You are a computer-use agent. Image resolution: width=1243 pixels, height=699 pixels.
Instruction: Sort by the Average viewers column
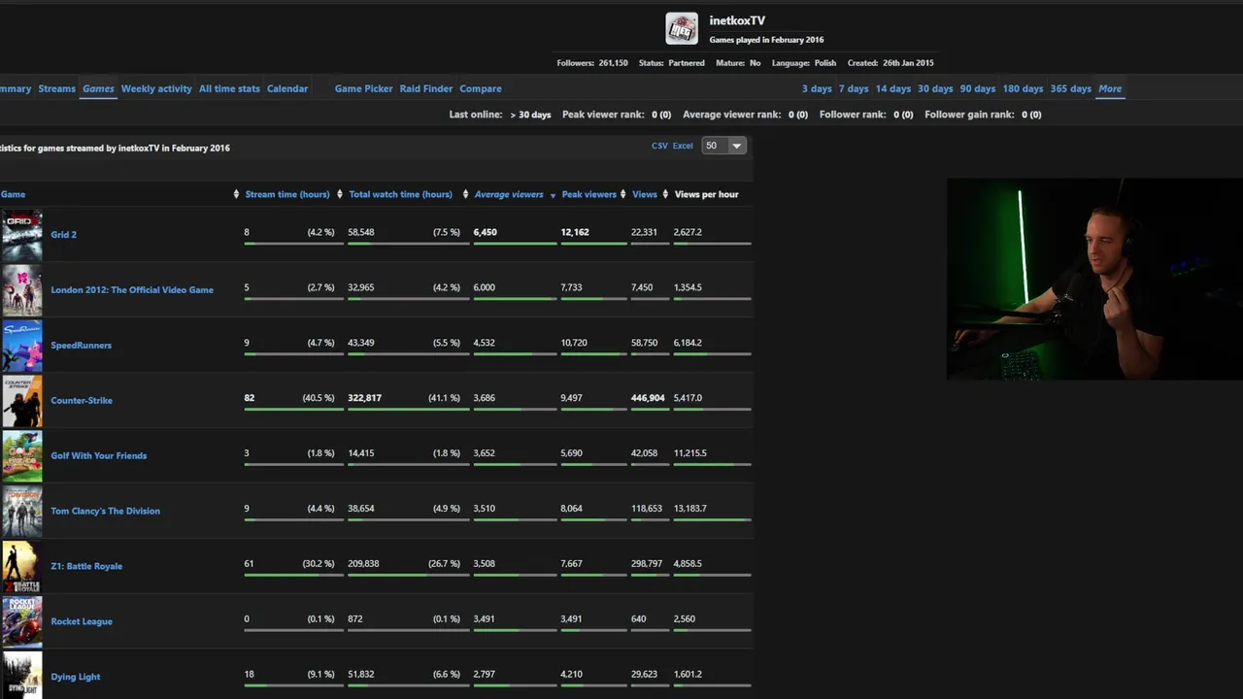[509, 194]
